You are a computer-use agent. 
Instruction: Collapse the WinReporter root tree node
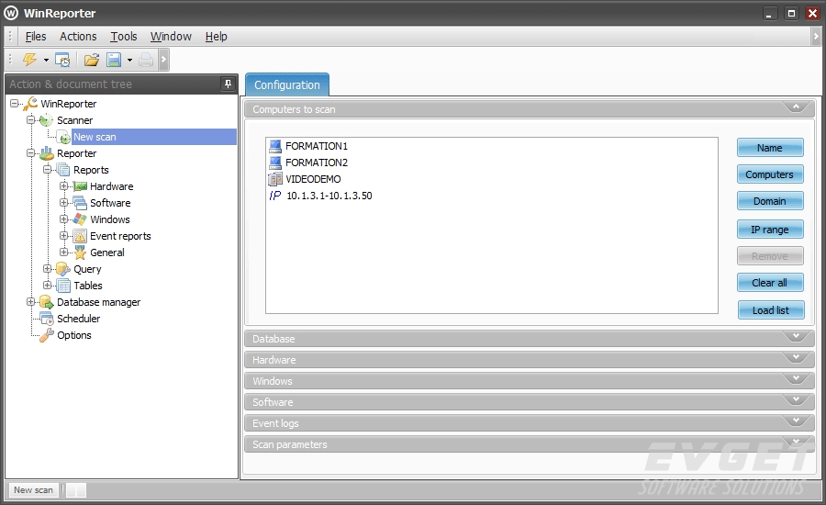(x=14, y=104)
